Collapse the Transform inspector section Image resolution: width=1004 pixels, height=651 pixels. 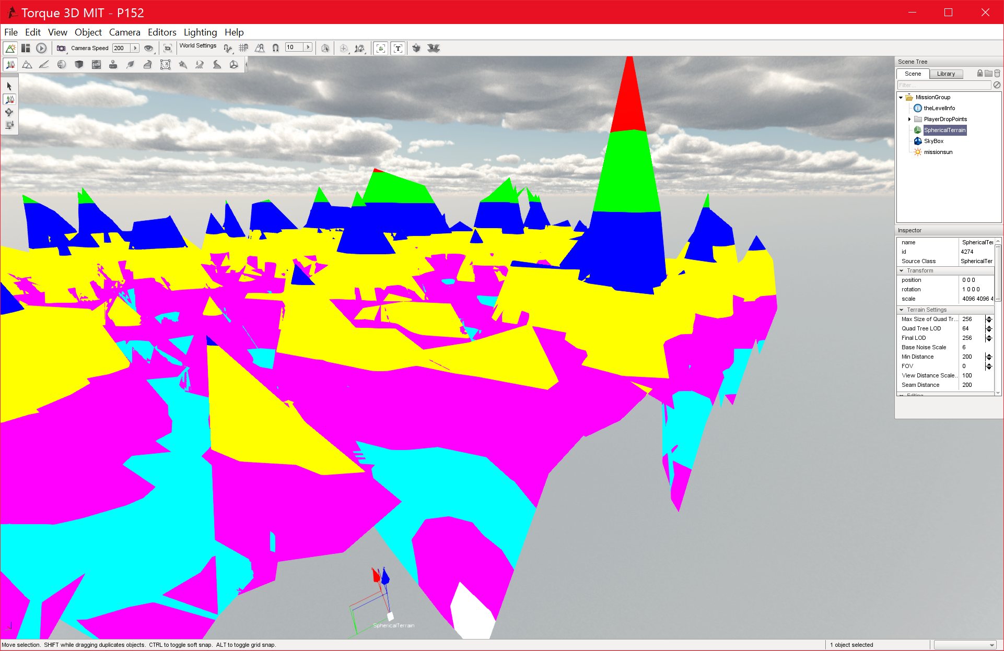point(902,271)
